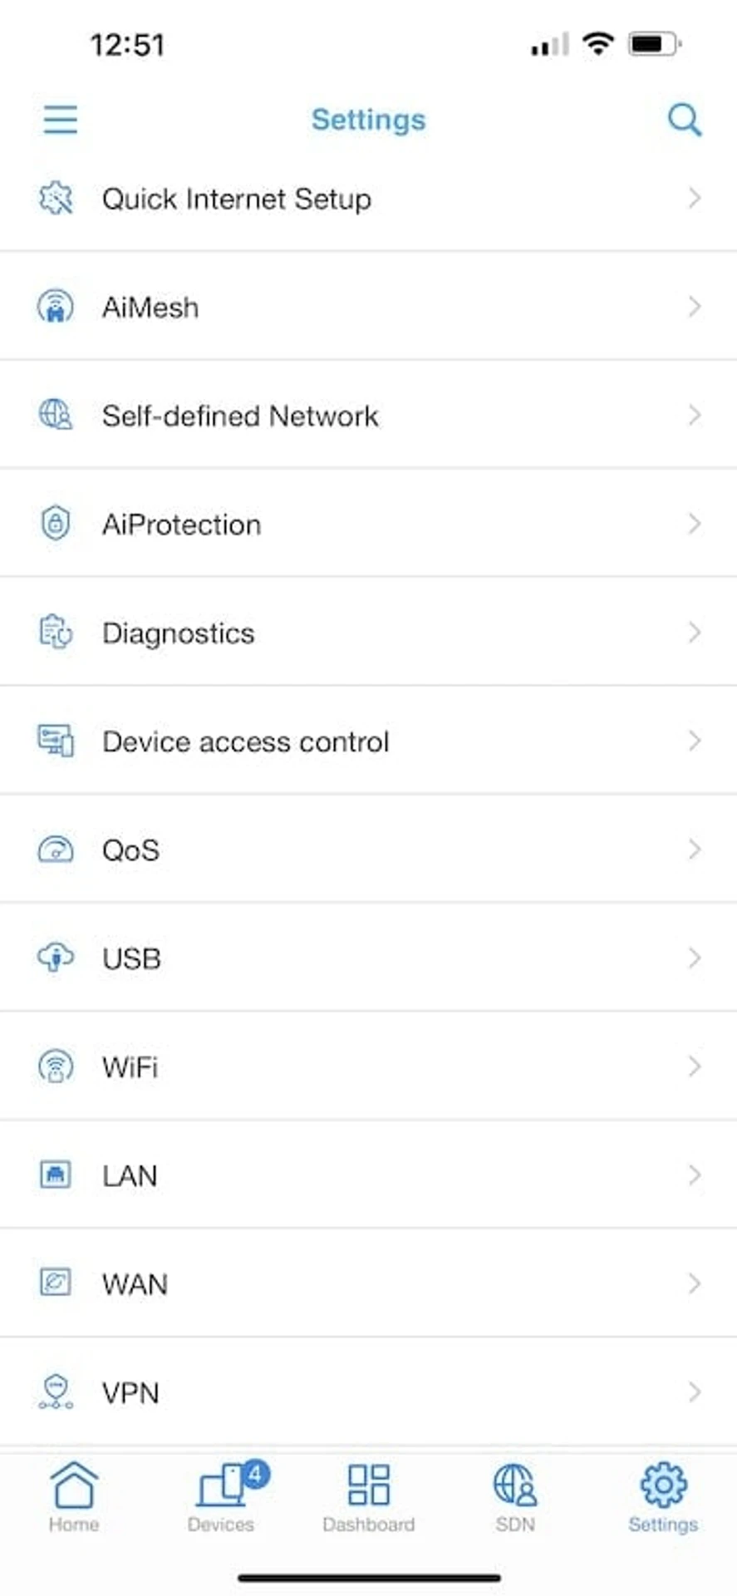The width and height of the screenshot is (737, 1596).
Task: Select the LAN ethernet port icon
Action: tap(56, 1175)
